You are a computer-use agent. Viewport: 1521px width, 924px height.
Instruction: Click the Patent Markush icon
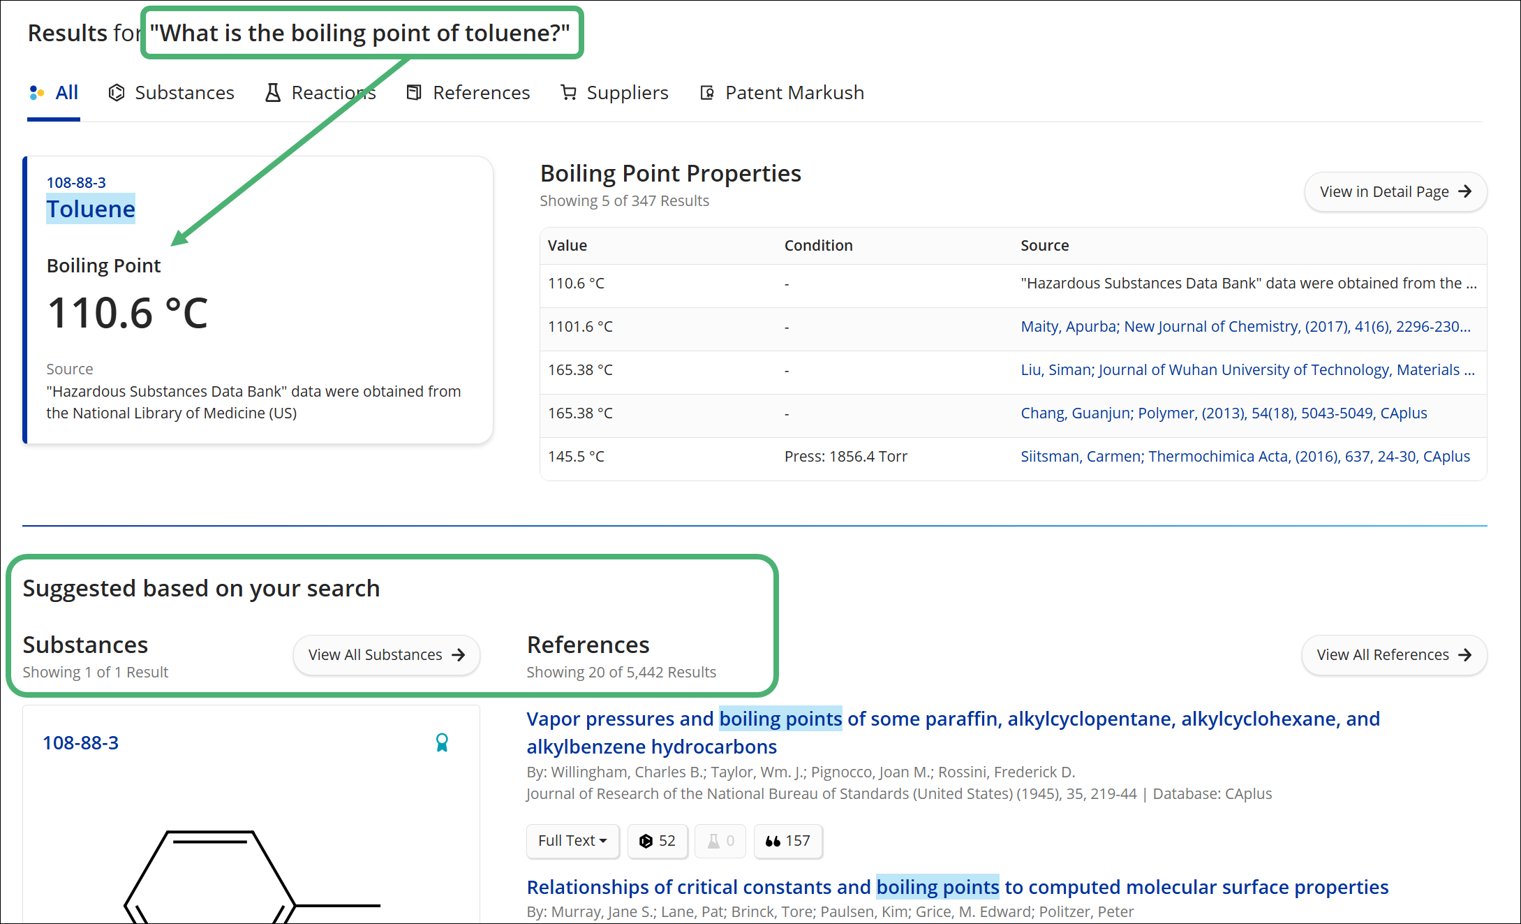point(707,93)
